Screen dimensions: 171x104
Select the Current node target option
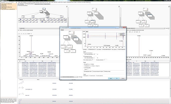click(x=89, y=76)
